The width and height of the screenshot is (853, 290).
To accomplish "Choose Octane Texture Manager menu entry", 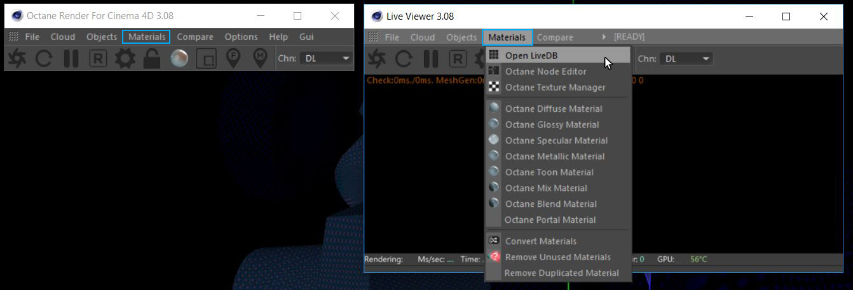I will [x=558, y=88].
